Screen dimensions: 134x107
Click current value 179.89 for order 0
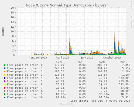[59, 65]
